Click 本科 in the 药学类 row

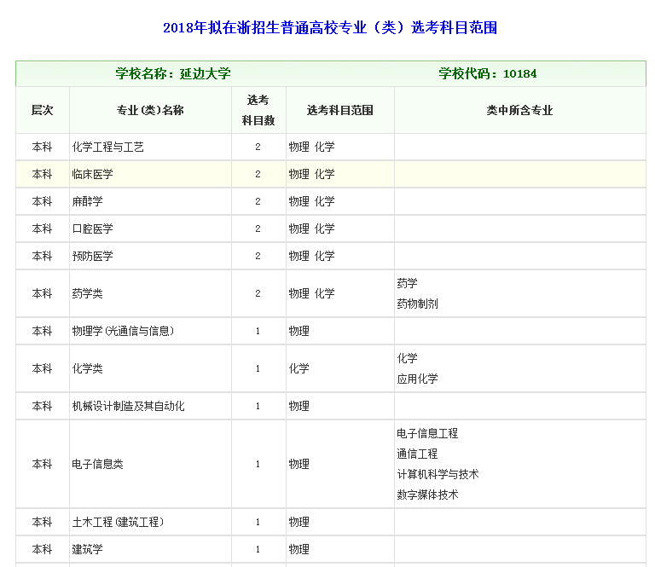42,293
